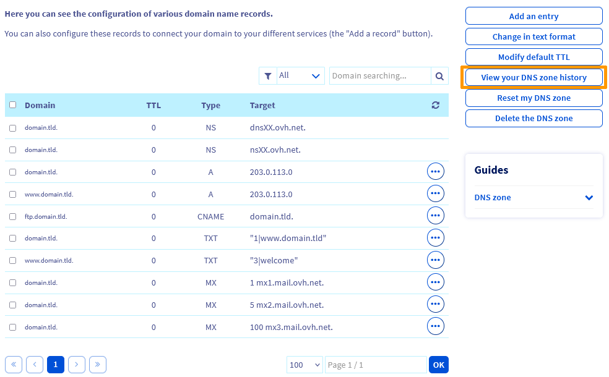The width and height of the screenshot is (609, 377).
Task: Open actions menu for the CNAME record
Action: 436,215
